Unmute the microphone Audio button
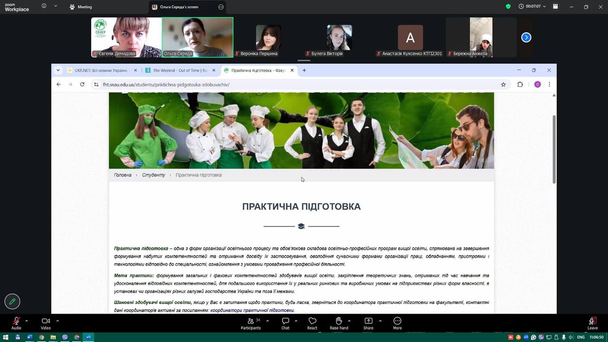 (x=16, y=322)
